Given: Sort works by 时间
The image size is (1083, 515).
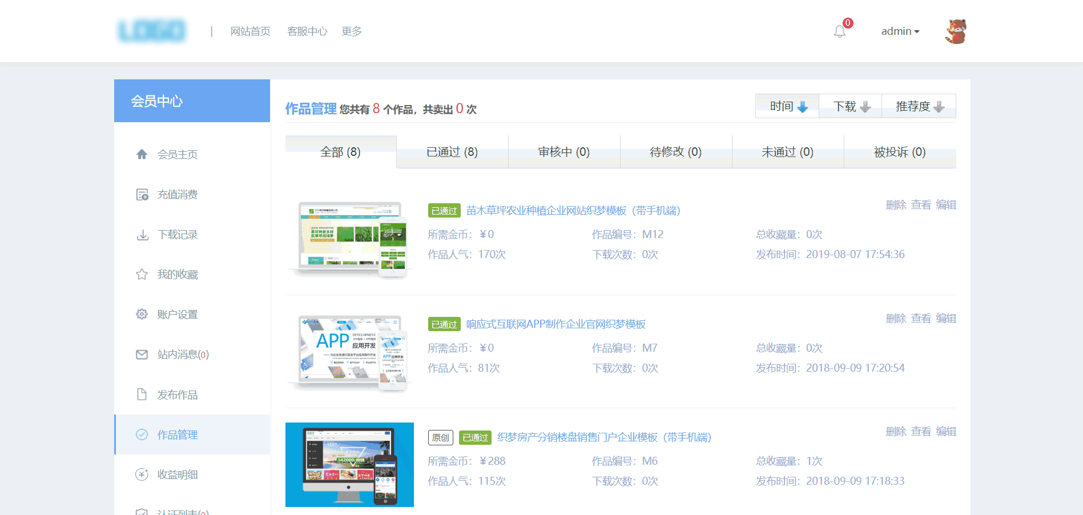Looking at the screenshot, I should click(787, 106).
